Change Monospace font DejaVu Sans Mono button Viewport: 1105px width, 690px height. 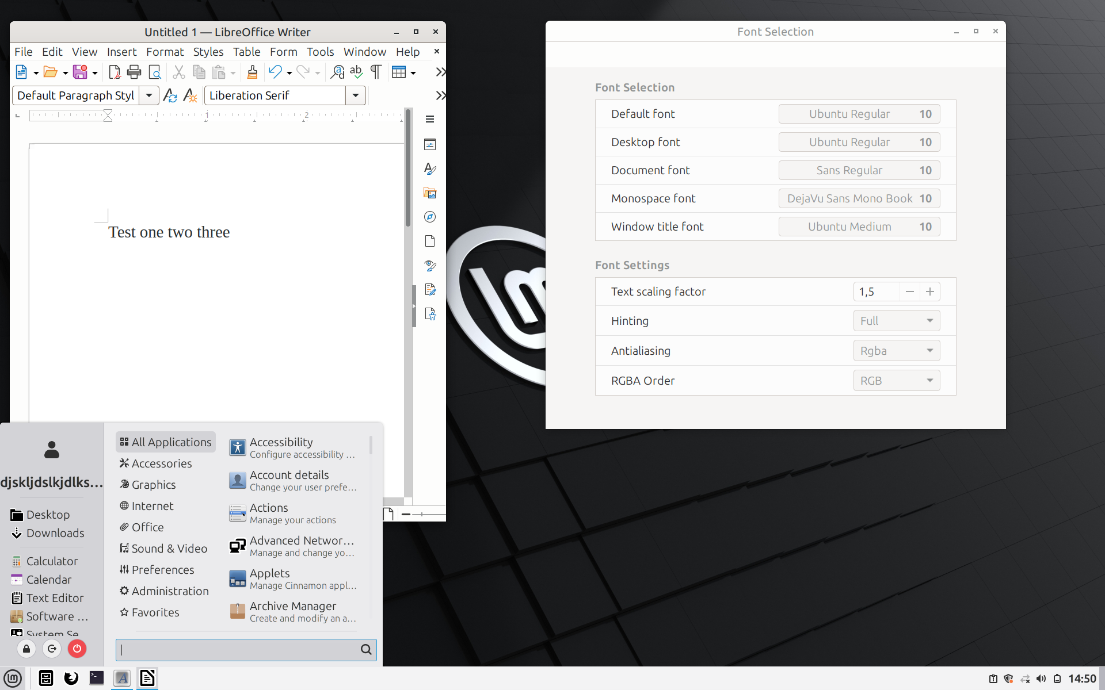point(859,198)
